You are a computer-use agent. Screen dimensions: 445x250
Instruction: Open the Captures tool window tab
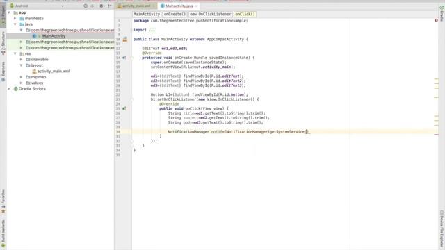pyautogui.click(x=3, y=72)
